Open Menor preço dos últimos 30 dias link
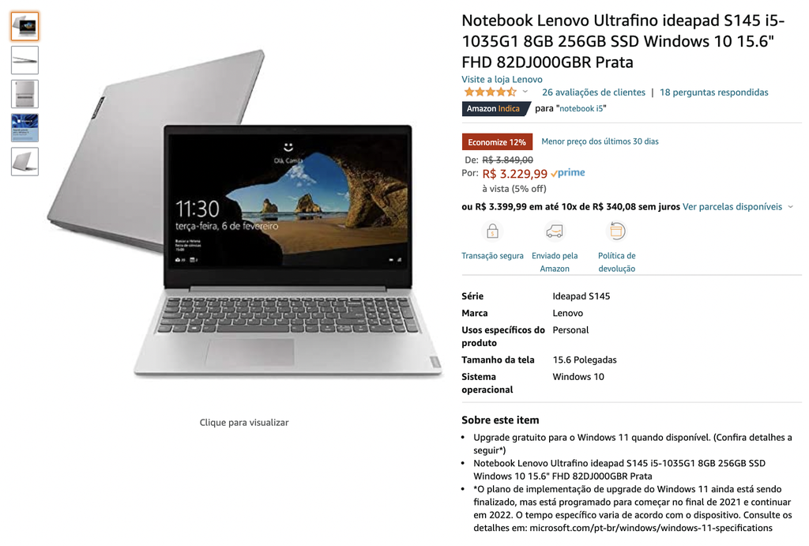809x546 pixels. tap(600, 141)
